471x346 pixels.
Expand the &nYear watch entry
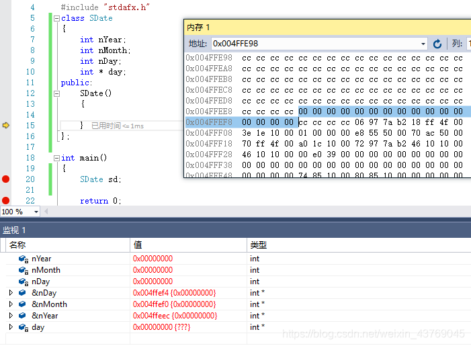click(x=11, y=316)
